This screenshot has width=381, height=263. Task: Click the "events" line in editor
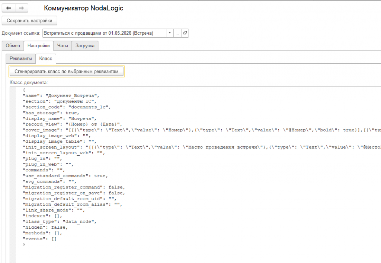pyautogui.click(x=39, y=239)
